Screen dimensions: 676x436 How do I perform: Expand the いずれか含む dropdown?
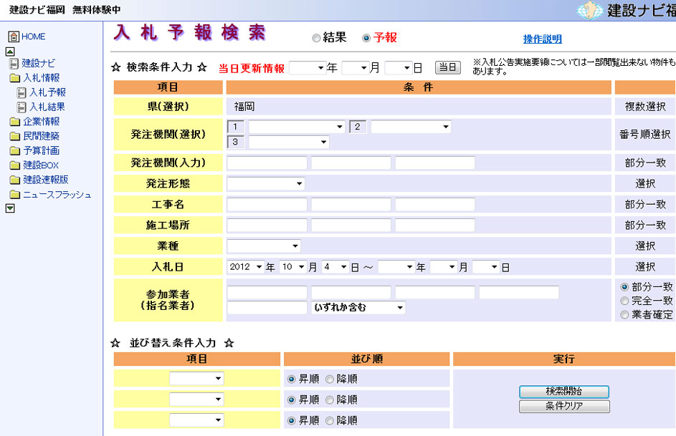(x=358, y=307)
